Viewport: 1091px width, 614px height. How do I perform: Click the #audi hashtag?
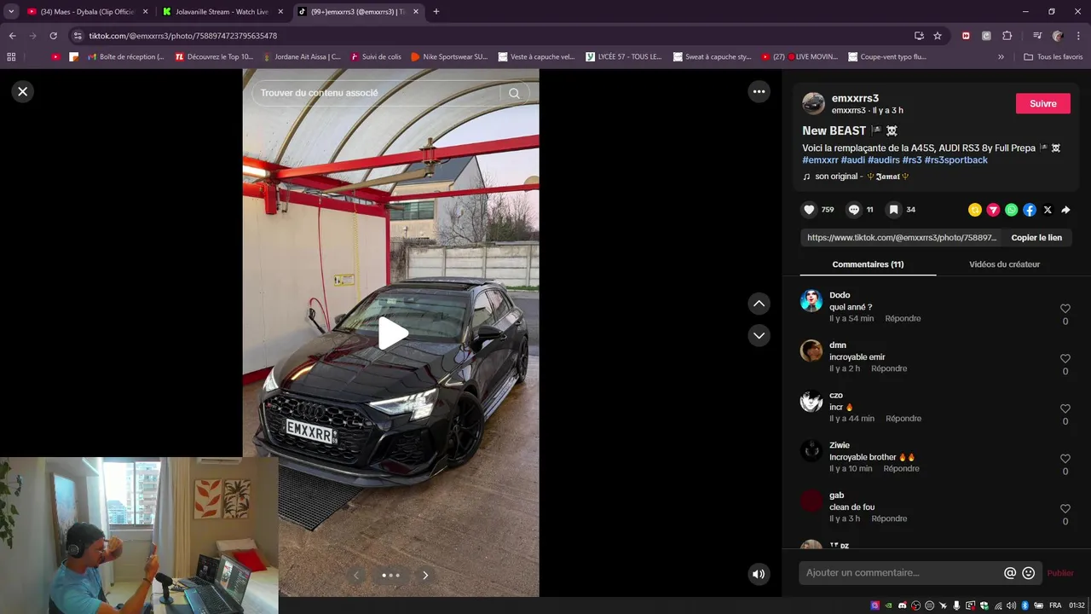point(853,160)
